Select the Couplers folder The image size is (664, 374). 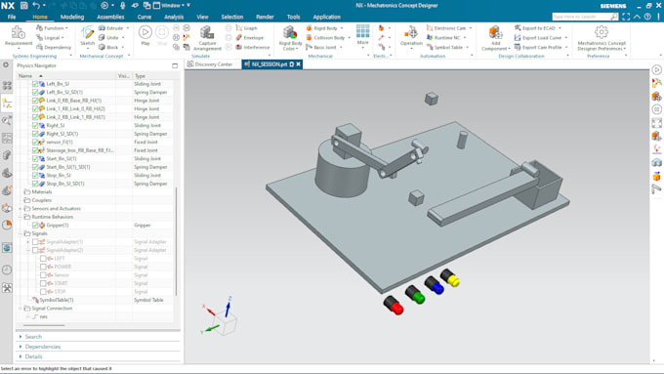pyautogui.click(x=41, y=200)
